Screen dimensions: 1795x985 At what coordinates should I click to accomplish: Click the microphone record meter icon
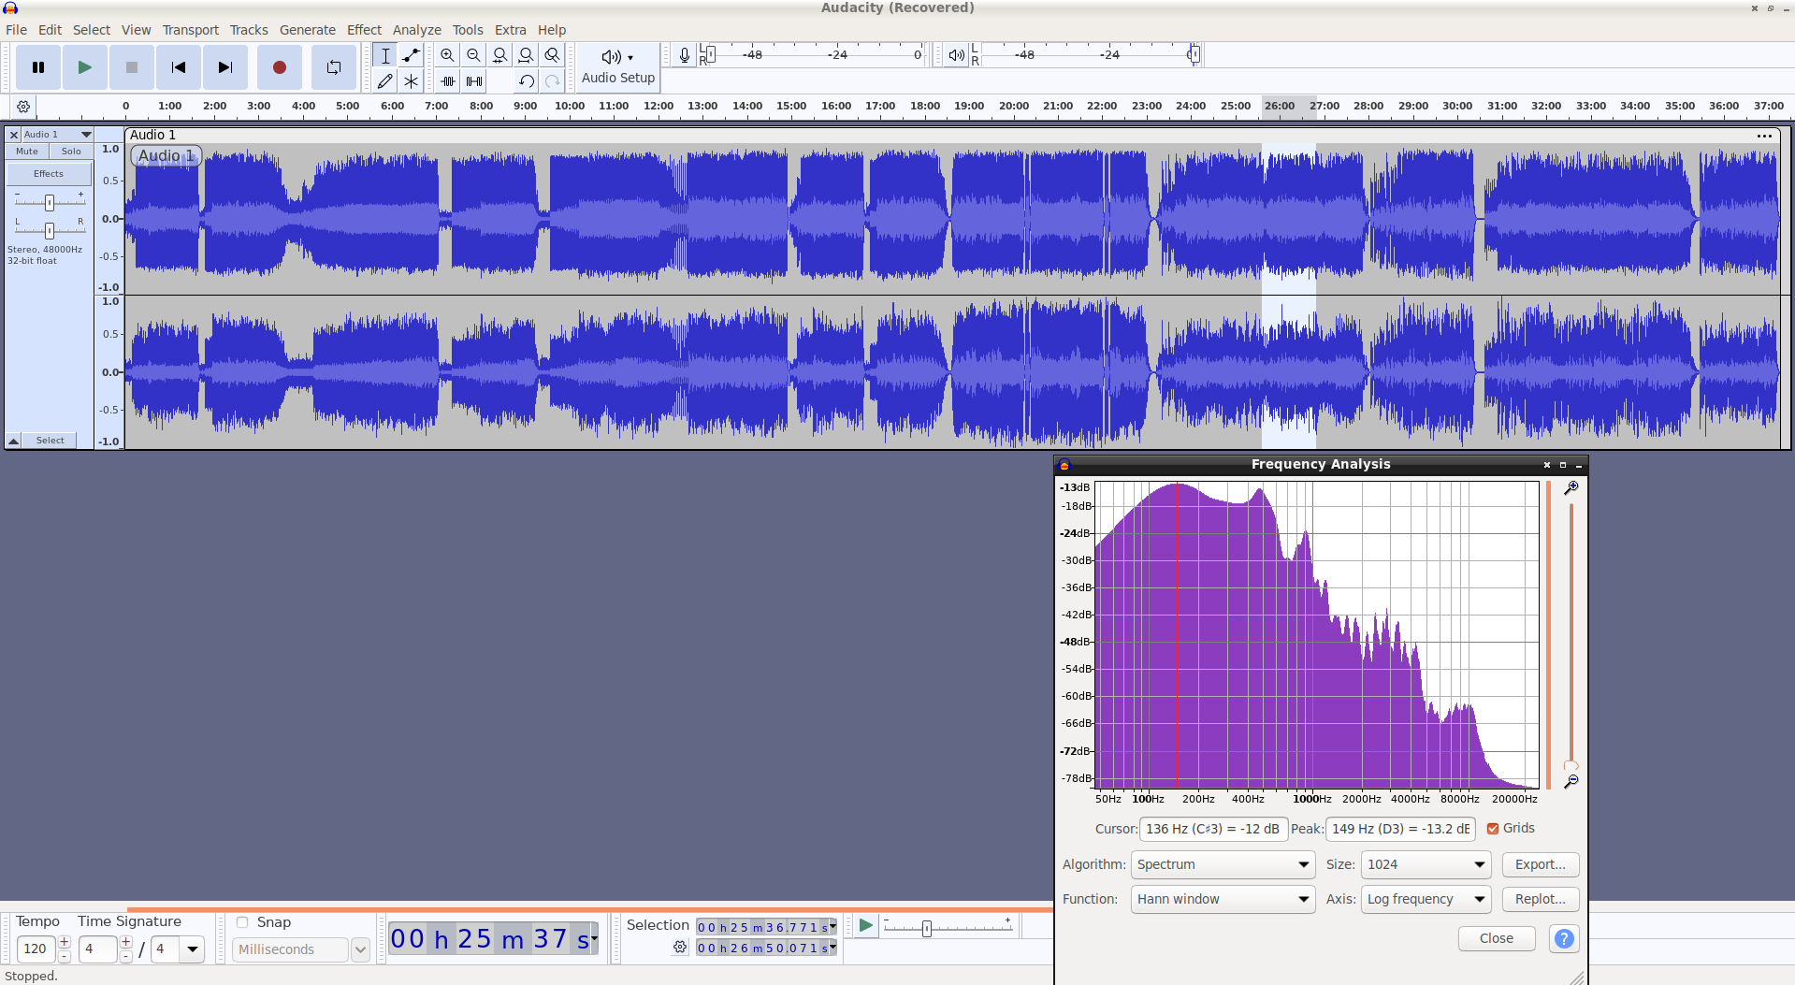tap(685, 55)
